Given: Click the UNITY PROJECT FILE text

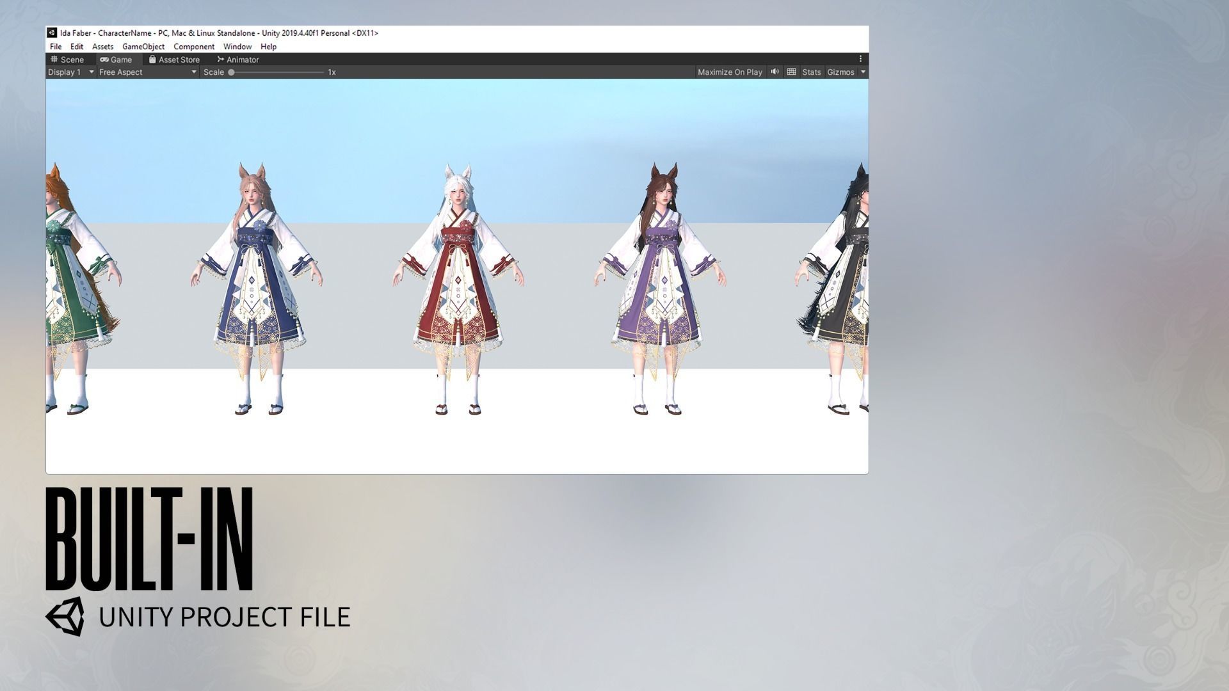Looking at the screenshot, I should click(x=225, y=617).
